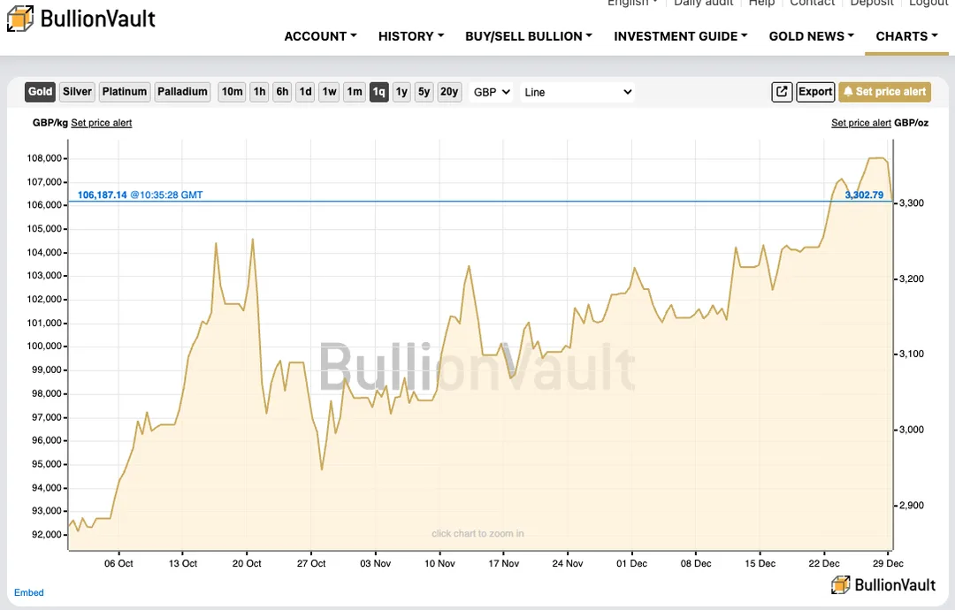Viewport: 955px width, 610px height.
Task: Switch to 1h time range
Action: coord(259,92)
